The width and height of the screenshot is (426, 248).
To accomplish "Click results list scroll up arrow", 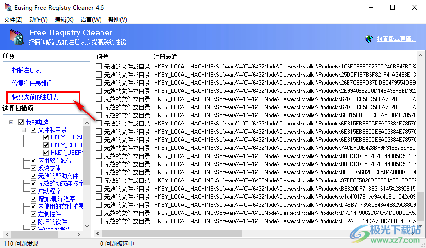I will [421, 55].
